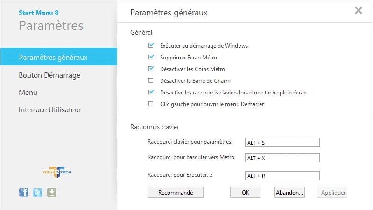Click the Tech2Tech logo

57,172
